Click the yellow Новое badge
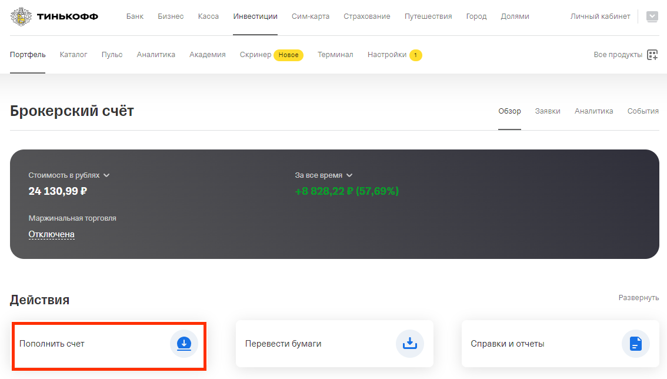The height and width of the screenshot is (379, 667). [x=288, y=55]
